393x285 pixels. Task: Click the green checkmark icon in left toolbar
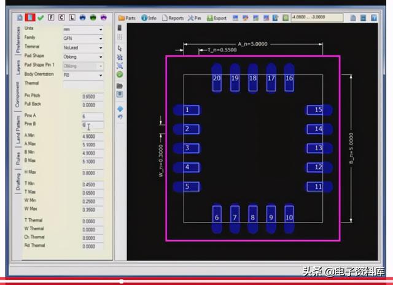[x=41, y=18]
